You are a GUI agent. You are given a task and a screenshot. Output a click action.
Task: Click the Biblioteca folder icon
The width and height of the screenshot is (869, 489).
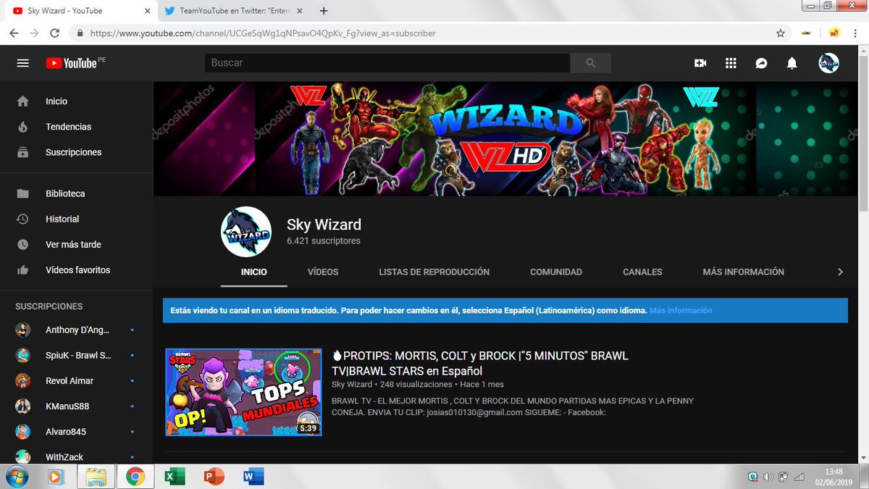coord(23,193)
